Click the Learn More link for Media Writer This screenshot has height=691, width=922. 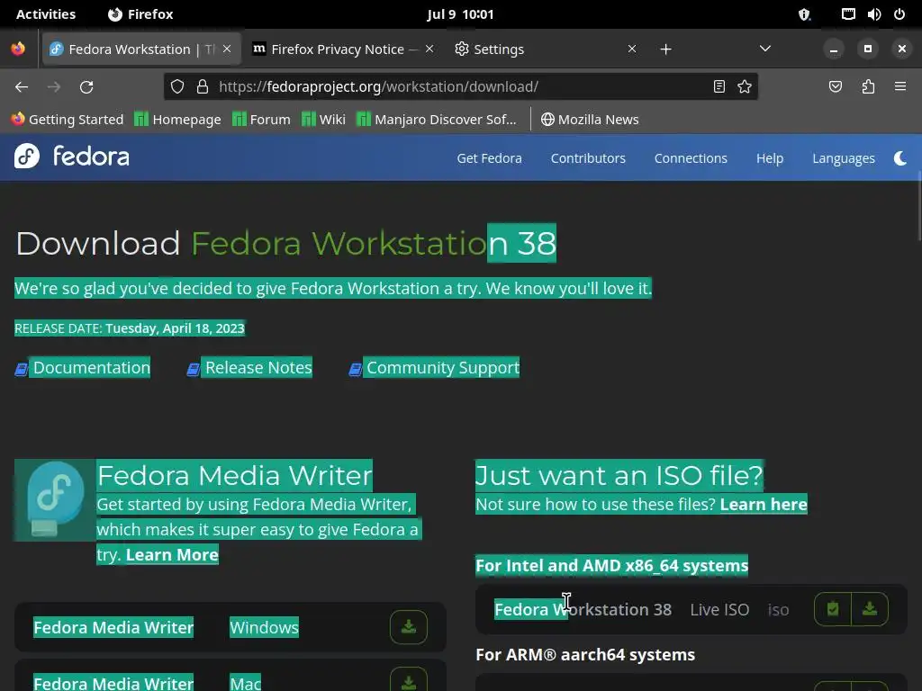point(172,554)
